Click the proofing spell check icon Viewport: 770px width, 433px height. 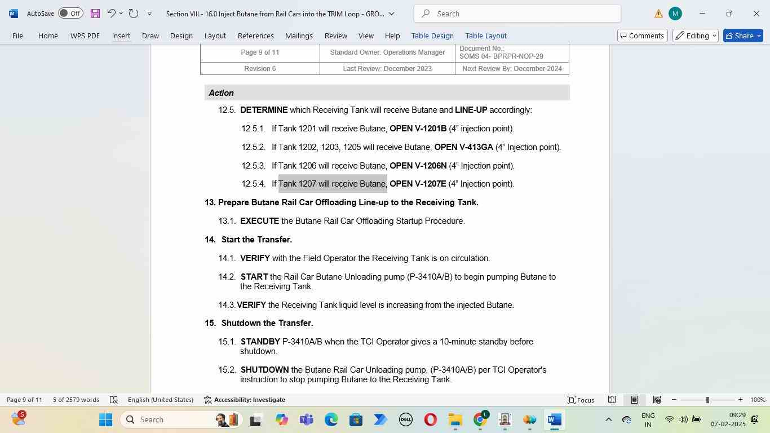click(113, 400)
